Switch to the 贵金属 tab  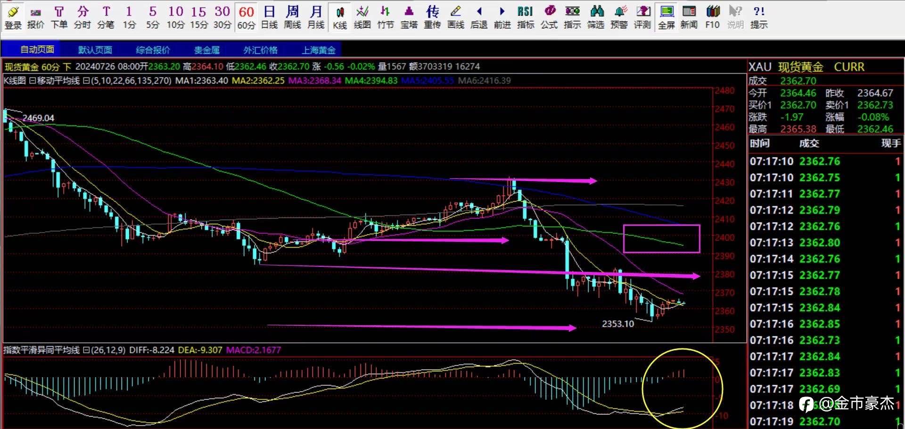[207, 50]
